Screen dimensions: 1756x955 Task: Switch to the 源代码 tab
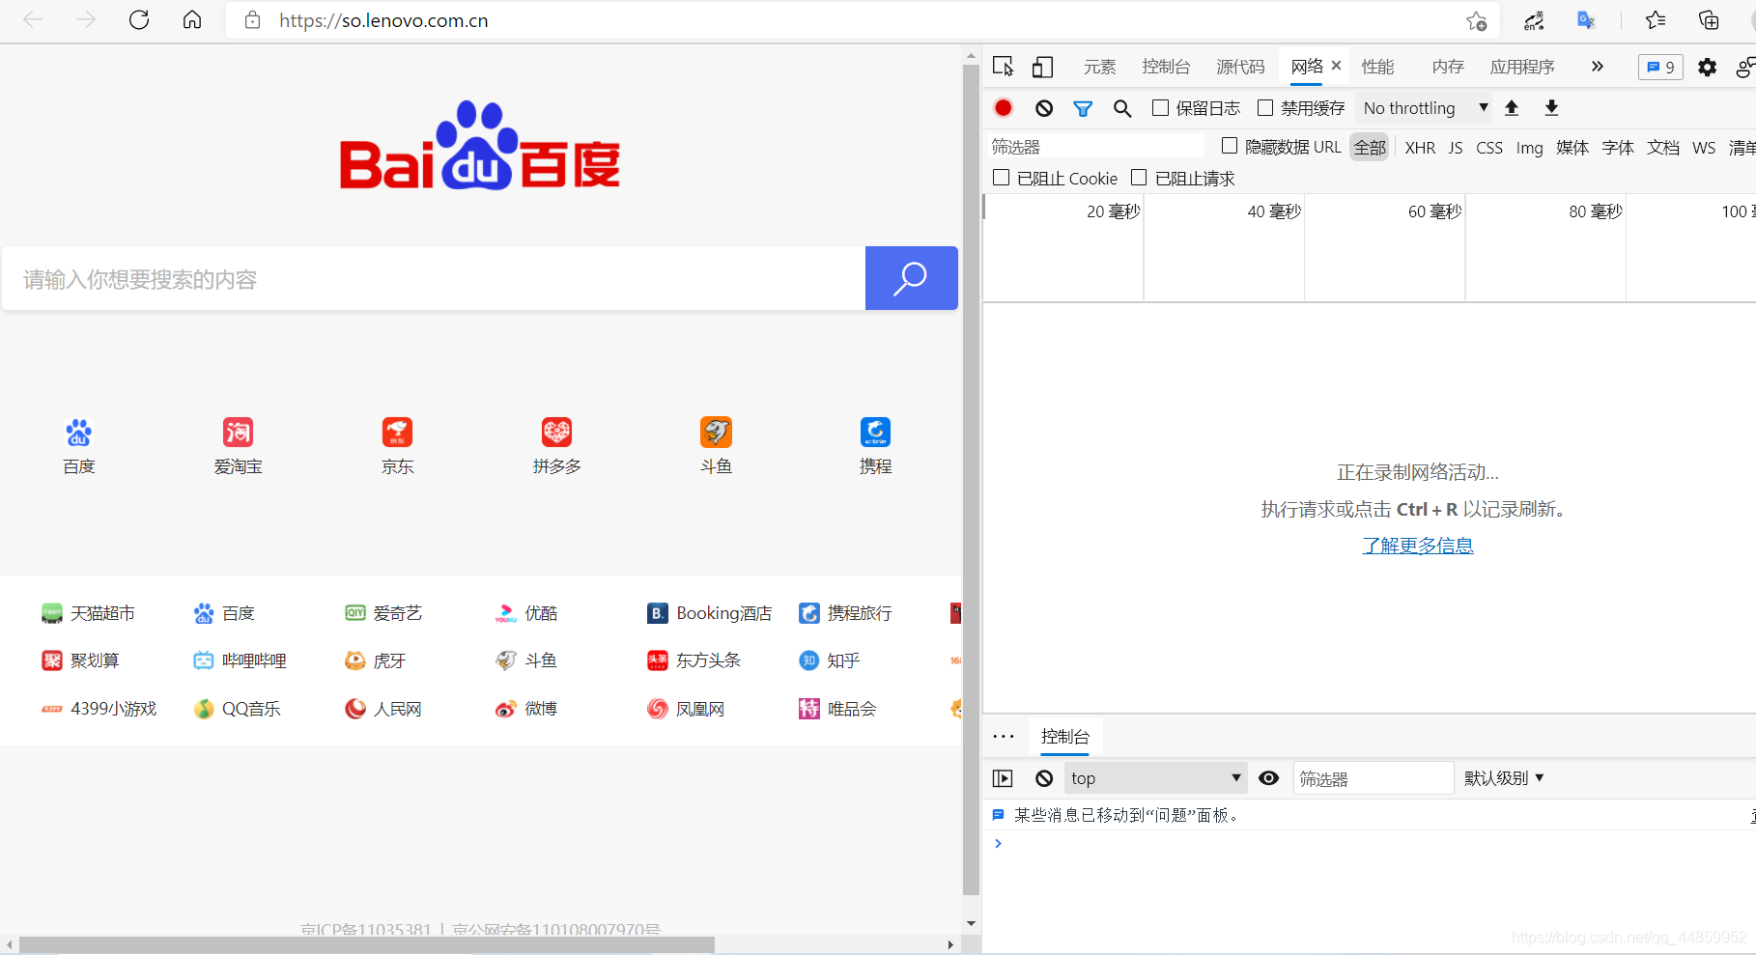(1240, 67)
